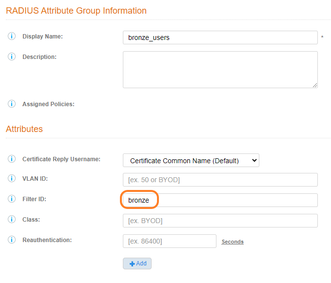Focus the Display Name field containing bronze_users
The width and height of the screenshot is (331, 283).
tap(220, 38)
